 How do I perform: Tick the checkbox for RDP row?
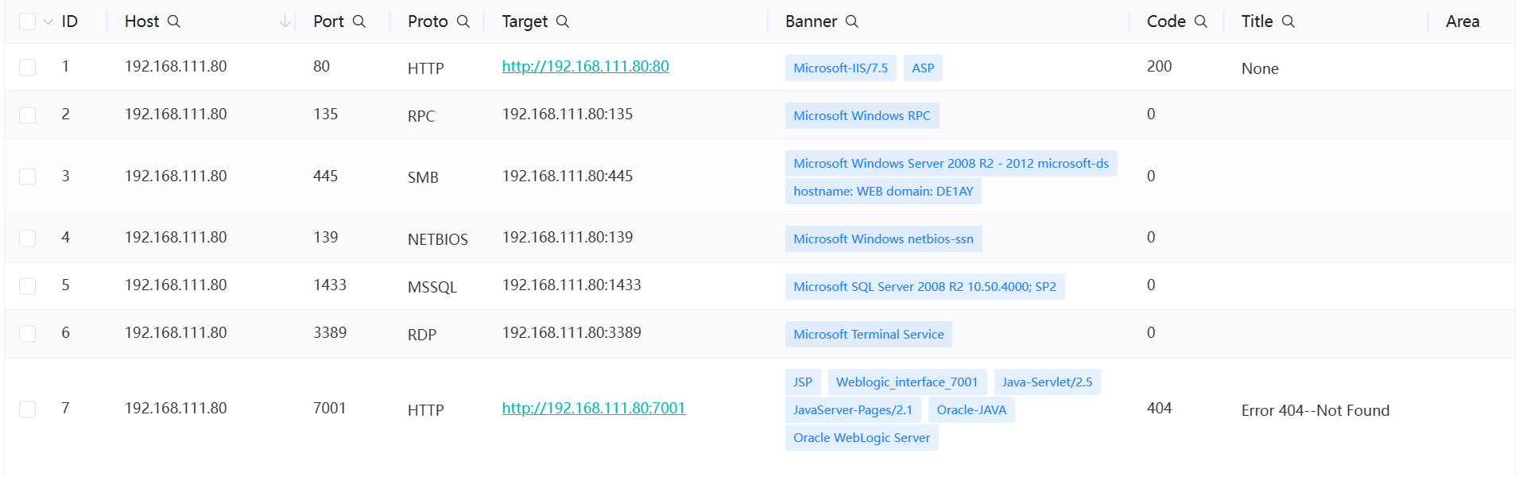pos(27,334)
